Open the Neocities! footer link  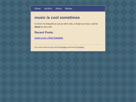pyautogui.click(x=81, y=47)
